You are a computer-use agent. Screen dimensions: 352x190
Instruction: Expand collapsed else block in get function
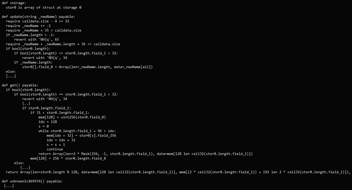pos(25,168)
